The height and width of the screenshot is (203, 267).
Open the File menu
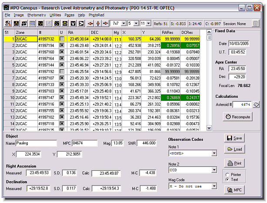(7, 15)
